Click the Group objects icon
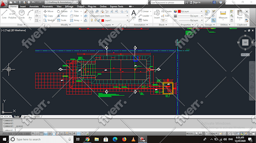The width and height of the screenshot is (256, 143). 207,14
